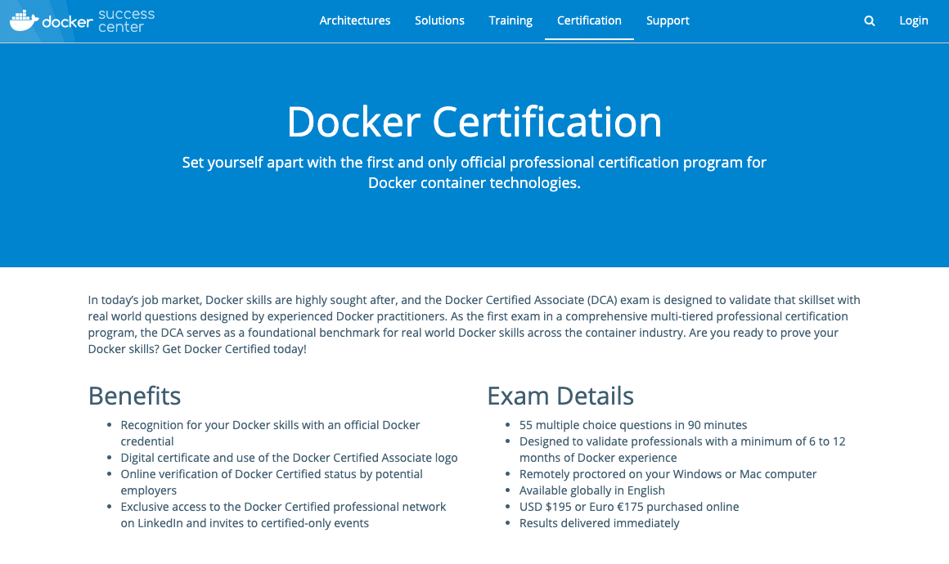The width and height of the screenshot is (949, 564).
Task: Open the Support page
Action: [x=668, y=20]
